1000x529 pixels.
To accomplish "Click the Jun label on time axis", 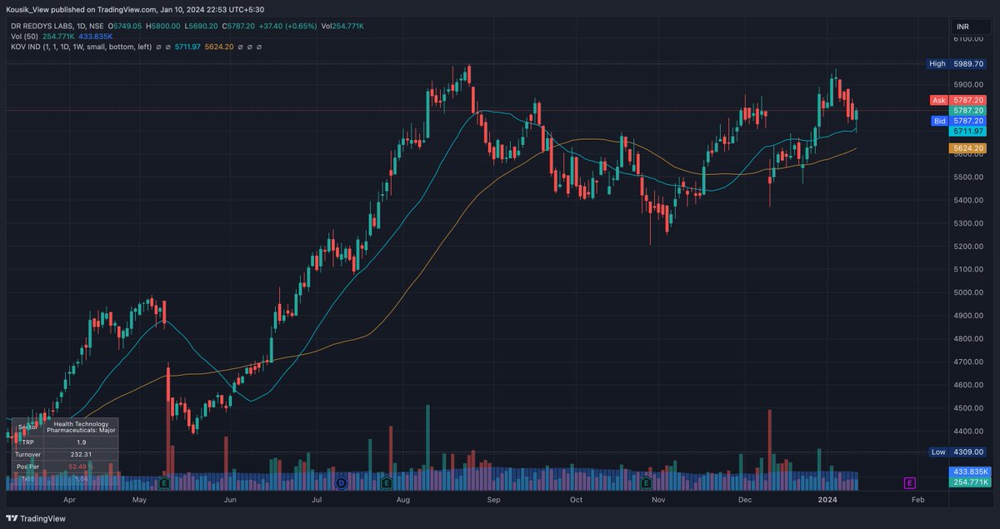I will point(231,500).
